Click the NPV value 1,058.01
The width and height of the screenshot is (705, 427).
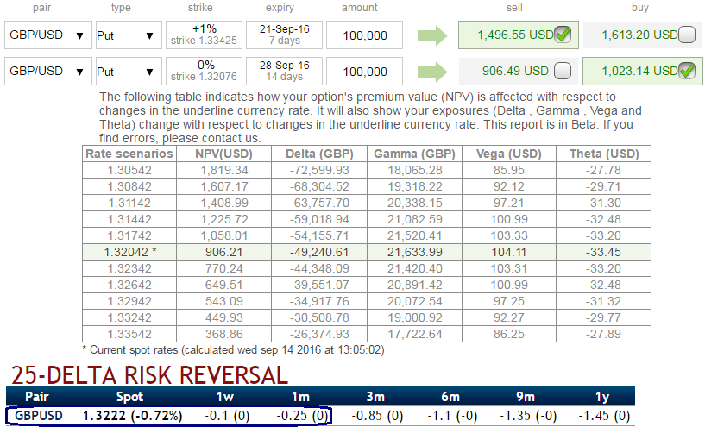pos(223,235)
